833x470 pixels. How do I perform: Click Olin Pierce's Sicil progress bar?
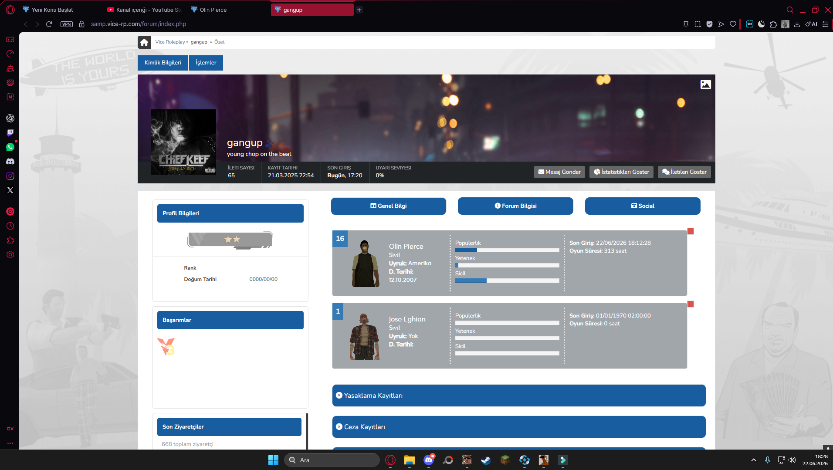tap(507, 281)
